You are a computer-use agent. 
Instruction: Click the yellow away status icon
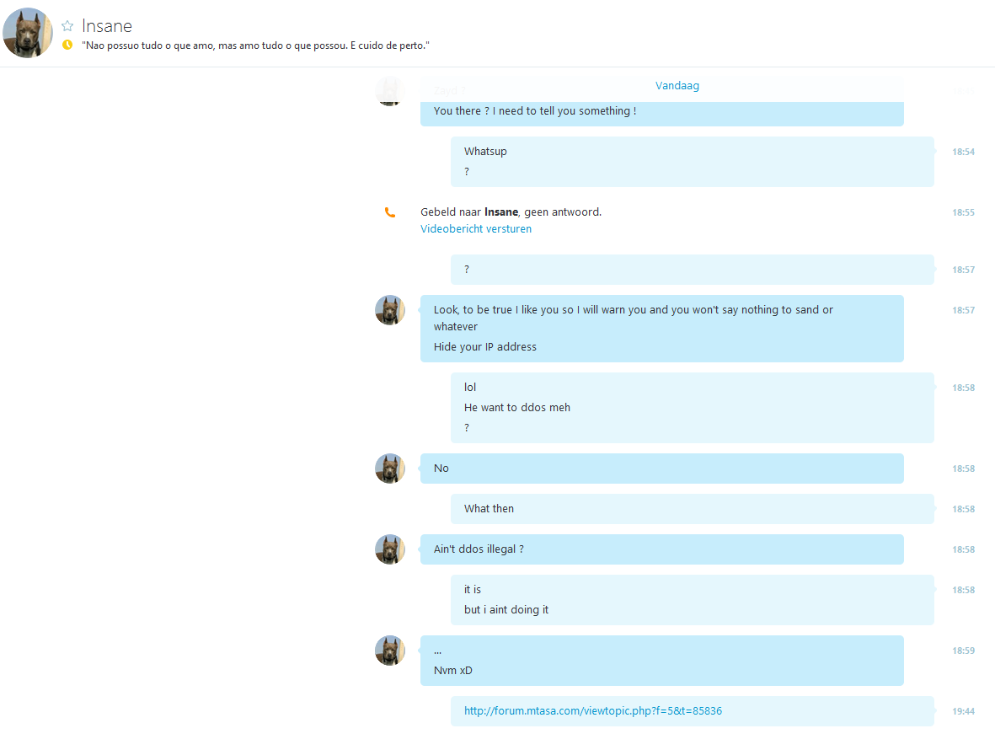(x=67, y=45)
